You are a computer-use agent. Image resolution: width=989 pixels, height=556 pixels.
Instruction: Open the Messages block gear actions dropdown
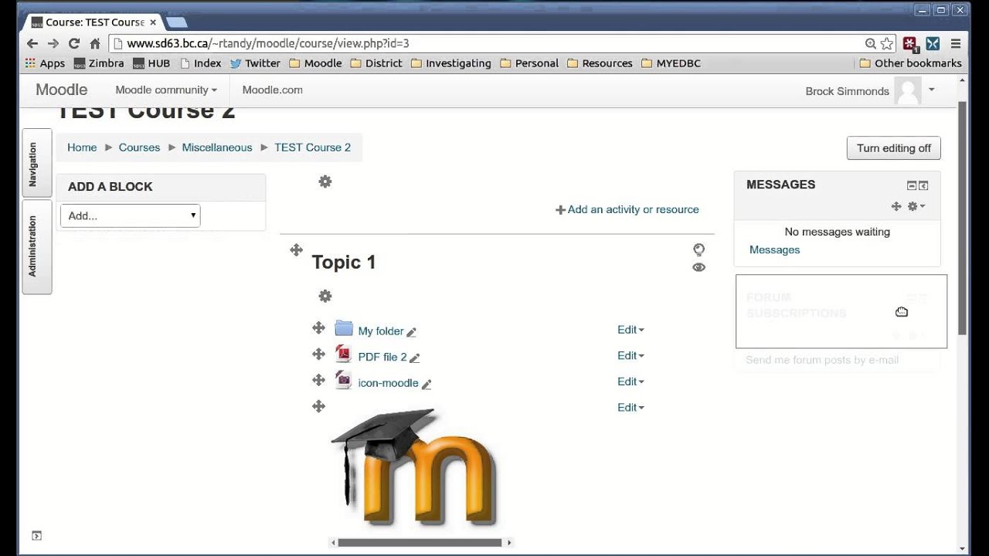(x=916, y=206)
